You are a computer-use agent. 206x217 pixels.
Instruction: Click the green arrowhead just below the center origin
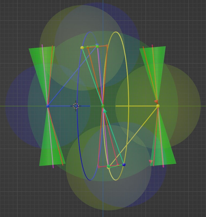pyautogui.click(x=105, y=111)
